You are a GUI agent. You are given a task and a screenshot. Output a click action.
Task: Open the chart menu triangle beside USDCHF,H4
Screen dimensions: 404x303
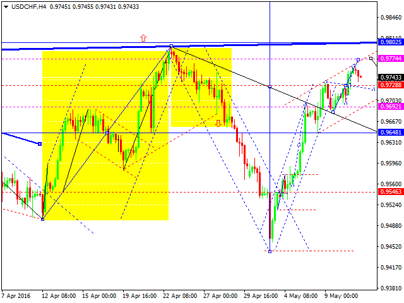pos(6,7)
